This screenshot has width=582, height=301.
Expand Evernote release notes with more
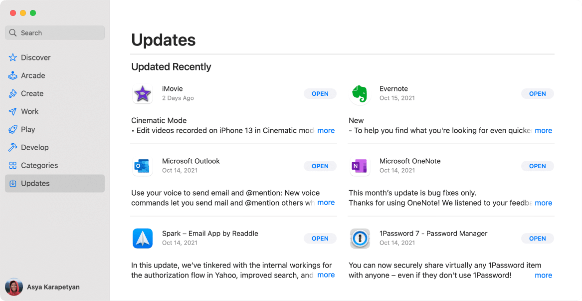tap(543, 130)
